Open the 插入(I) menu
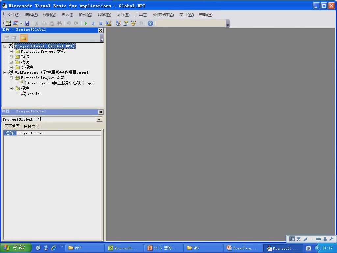 [67, 14]
